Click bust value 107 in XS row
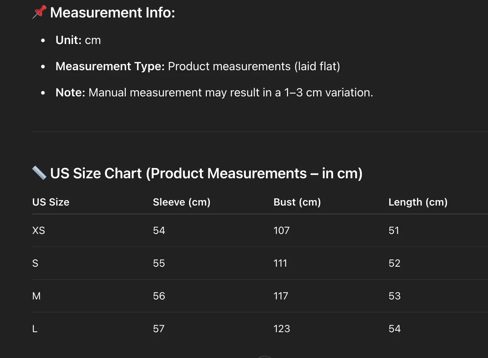The image size is (488, 358). coord(281,230)
